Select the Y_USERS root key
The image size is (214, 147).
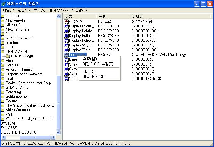(x=9, y=128)
